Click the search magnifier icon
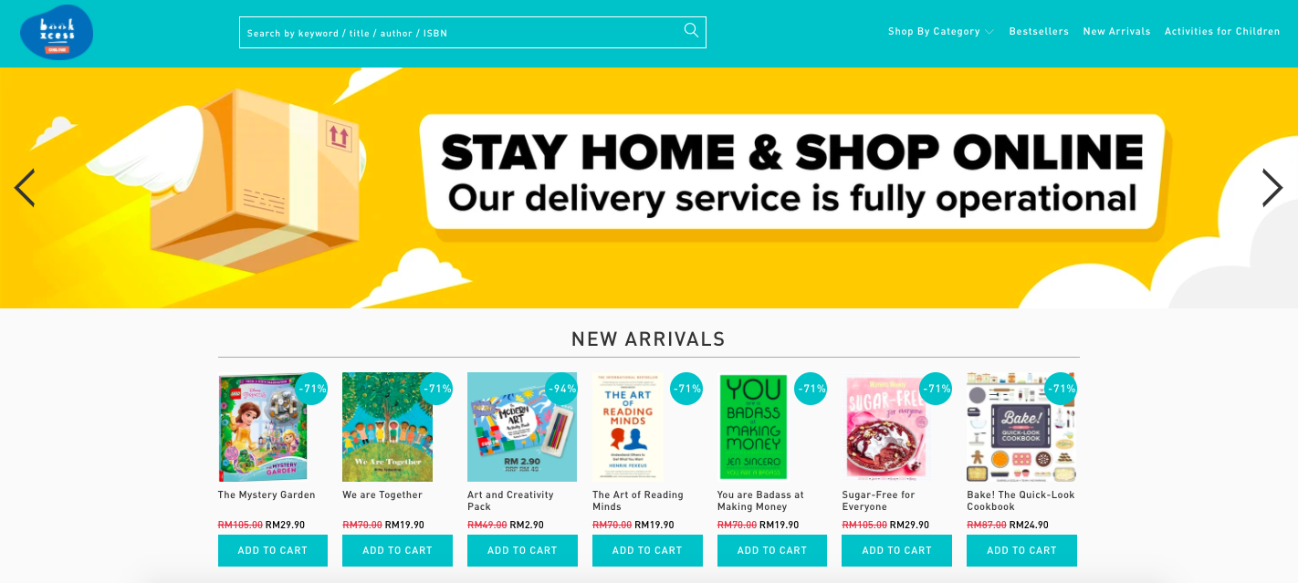This screenshot has width=1298, height=583. pos(691,31)
